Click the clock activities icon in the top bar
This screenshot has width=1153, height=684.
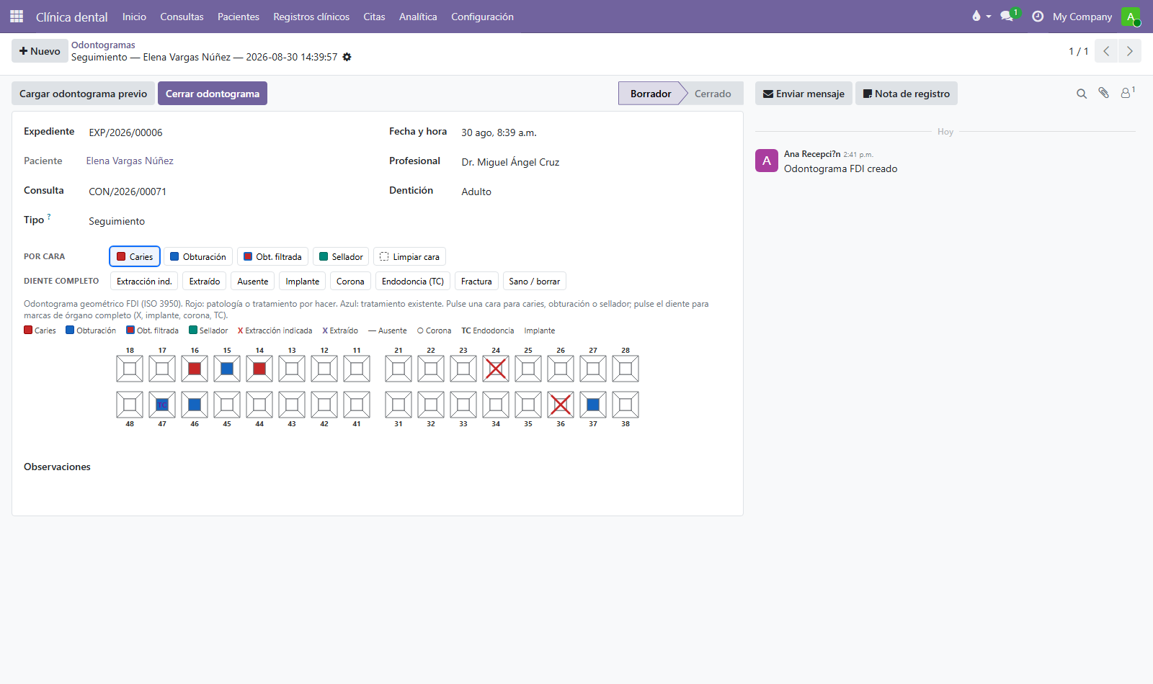(x=1038, y=16)
